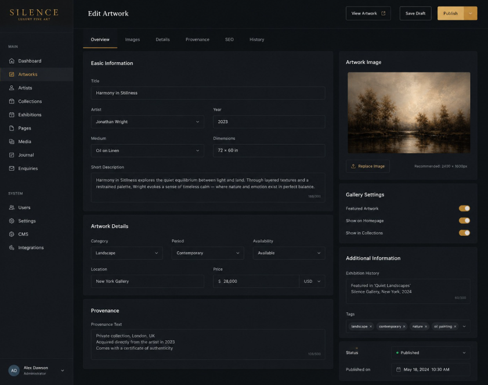Toggle the Show in Collections switch
The width and height of the screenshot is (488, 385).
click(x=464, y=233)
